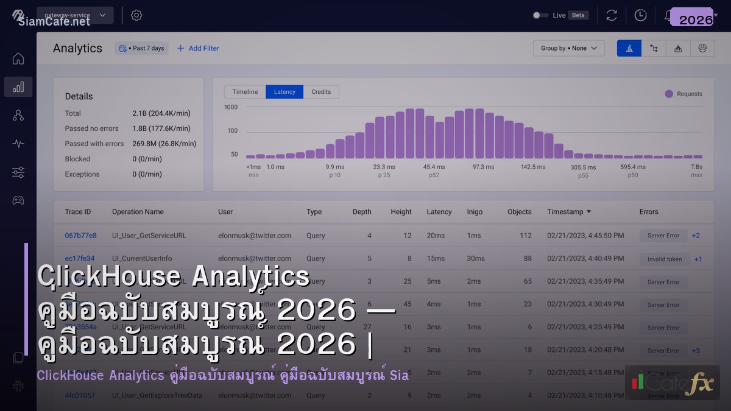Open the schema graph icon in sidebar
The width and height of the screenshot is (731, 411).
click(x=18, y=115)
